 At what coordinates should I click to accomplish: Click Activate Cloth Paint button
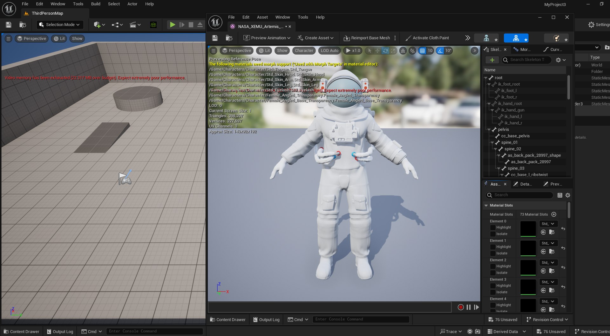click(x=427, y=38)
